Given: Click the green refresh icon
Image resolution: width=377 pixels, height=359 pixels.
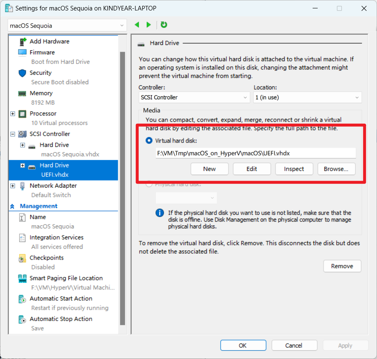Looking at the screenshot, I should pyautogui.click(x=164, y=25).
